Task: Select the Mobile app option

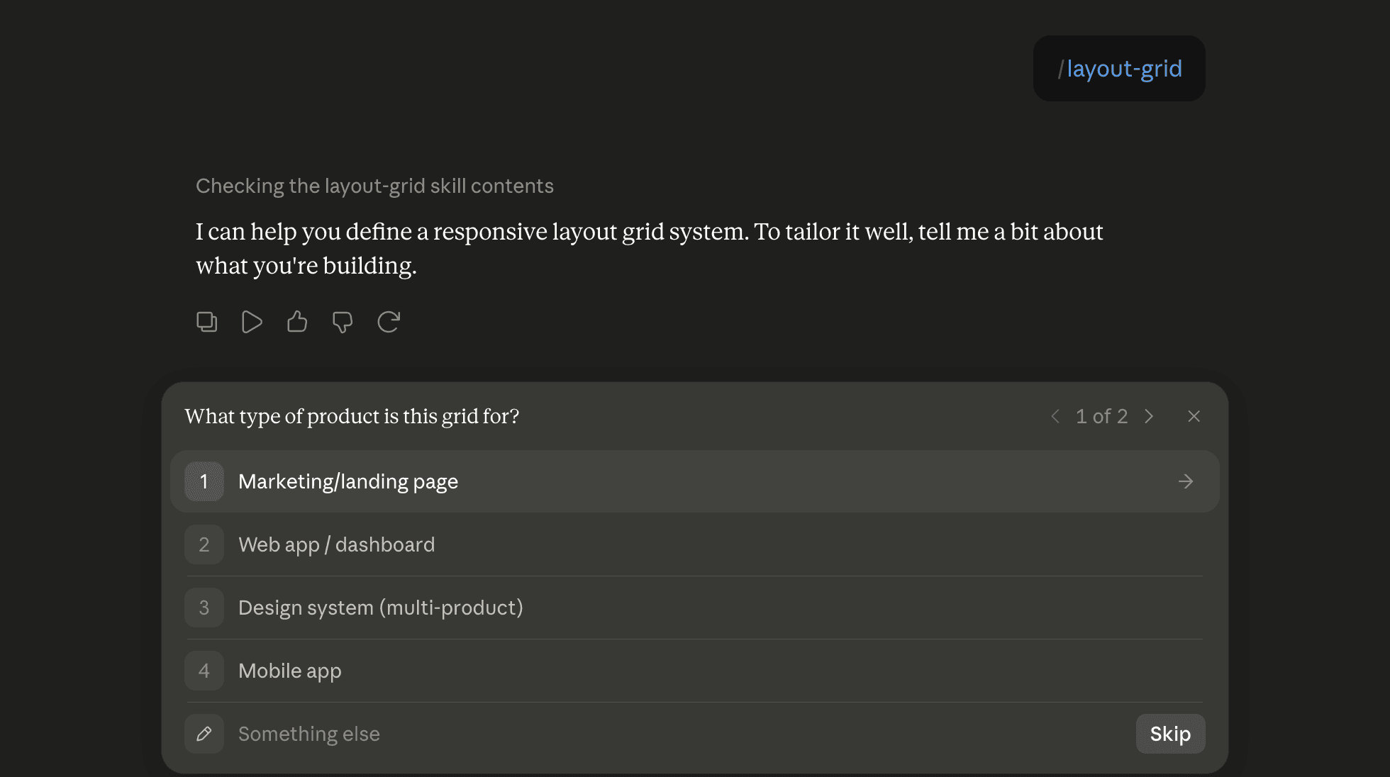Action: click(x=695, y=671)
